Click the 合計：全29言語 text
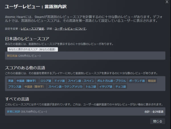 154,112
